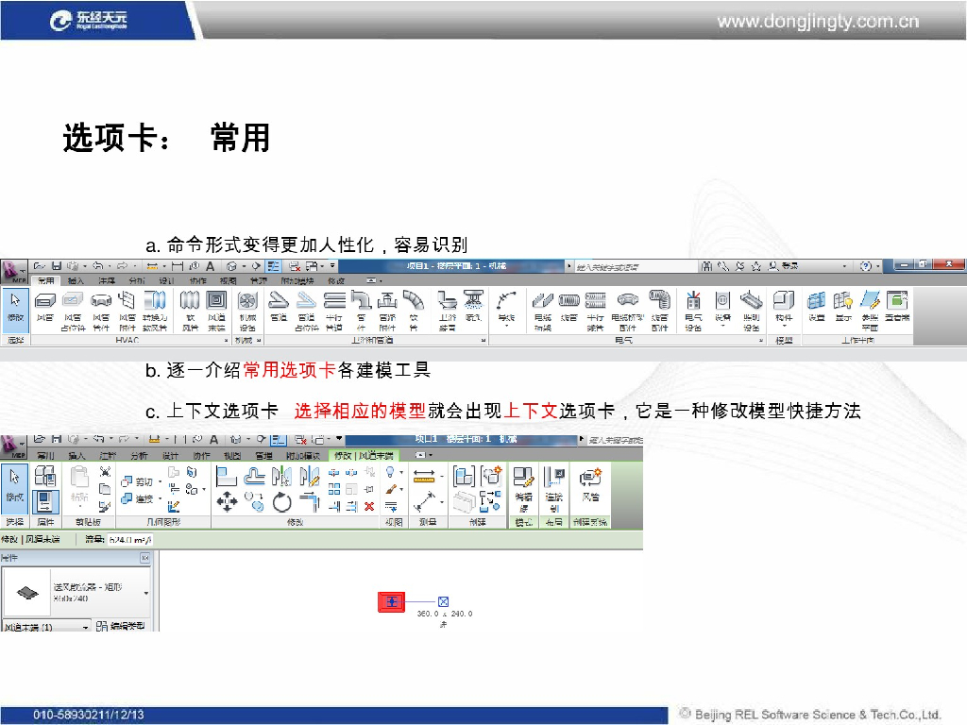Click the 流量 flow value input field
The width and height of the screenshot is (967, 725).
tap(131, 540)
